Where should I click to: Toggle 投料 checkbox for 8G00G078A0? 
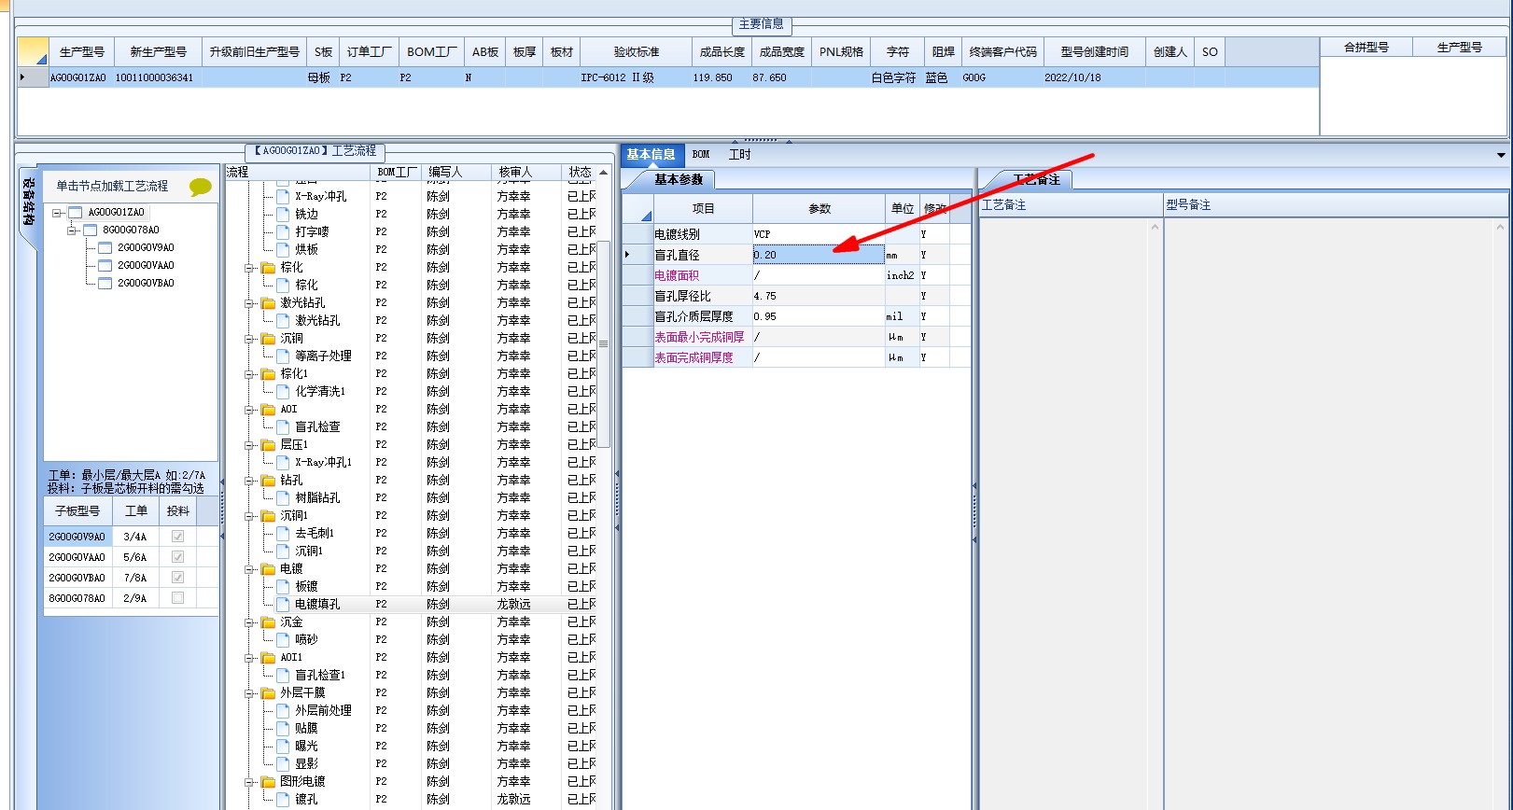177,598
